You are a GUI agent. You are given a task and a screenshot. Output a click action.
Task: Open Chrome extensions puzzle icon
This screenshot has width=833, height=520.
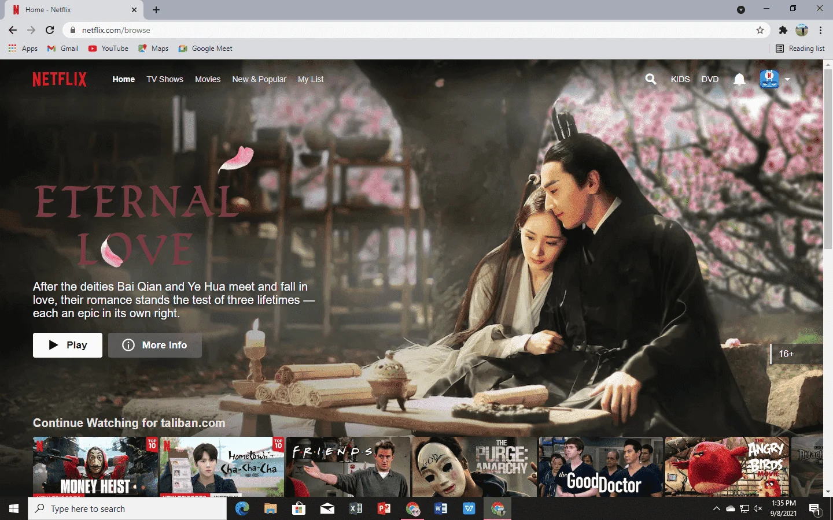pos(783,30)
